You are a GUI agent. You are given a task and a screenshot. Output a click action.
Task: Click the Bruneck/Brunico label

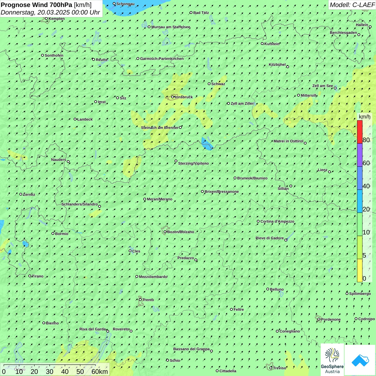(x=252, y=178)
